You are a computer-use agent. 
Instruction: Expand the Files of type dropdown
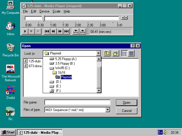(x=107, y=110)
